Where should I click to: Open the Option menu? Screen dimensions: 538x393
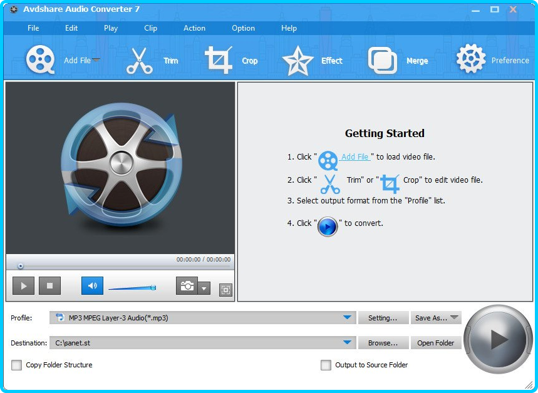point(243,28)
